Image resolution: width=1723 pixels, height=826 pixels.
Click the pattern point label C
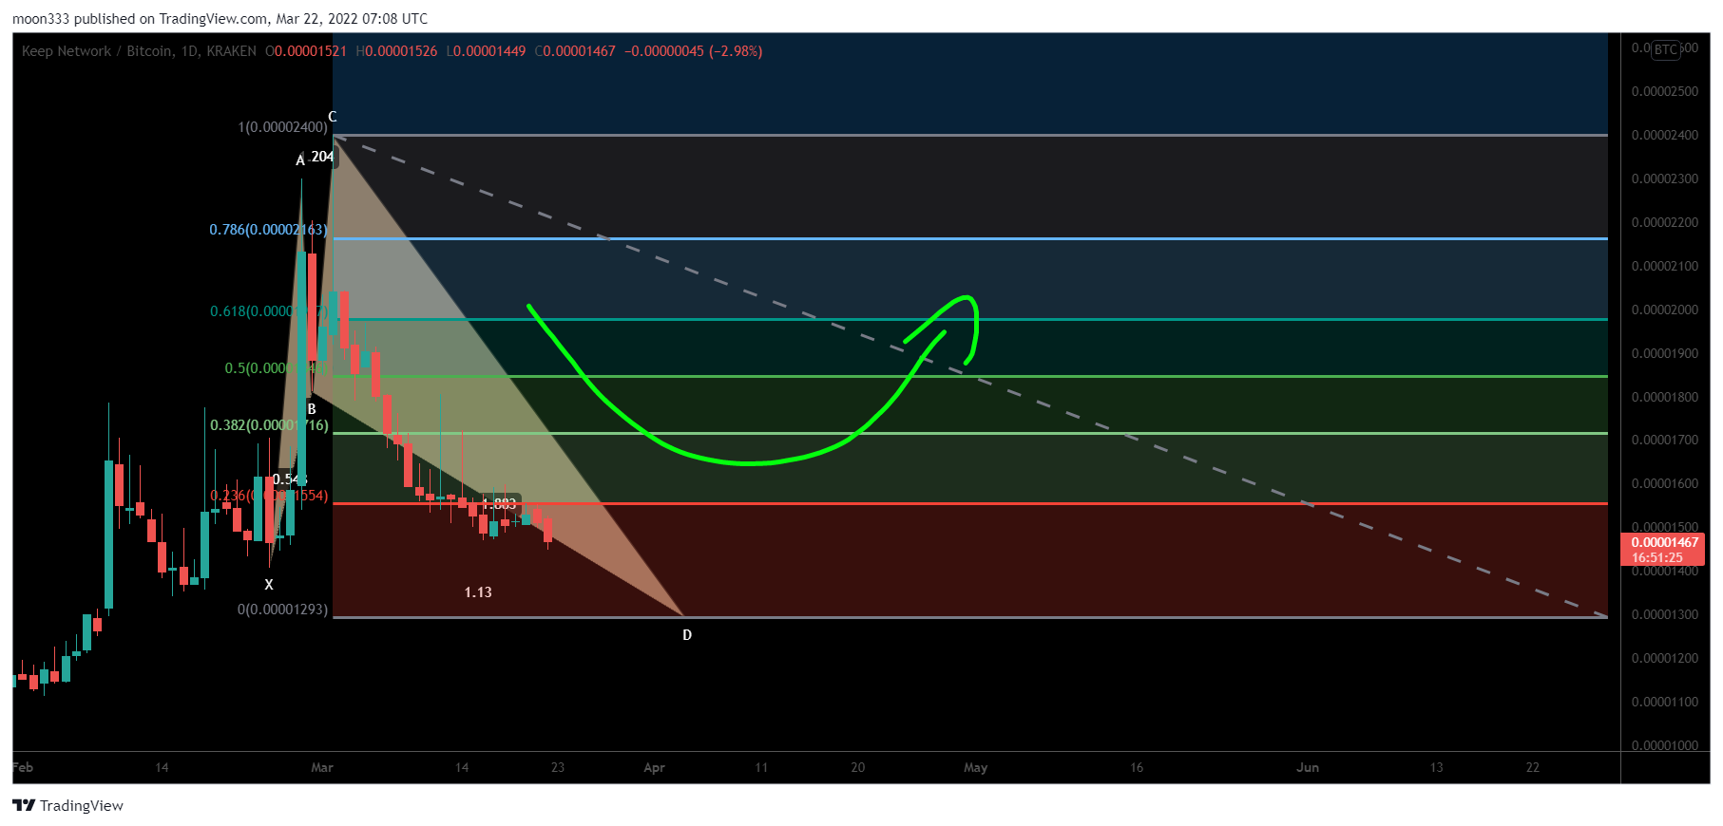tap(333, 117)
